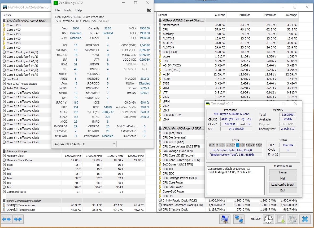Click the Memory Clock row clock icon

[4, 156]
